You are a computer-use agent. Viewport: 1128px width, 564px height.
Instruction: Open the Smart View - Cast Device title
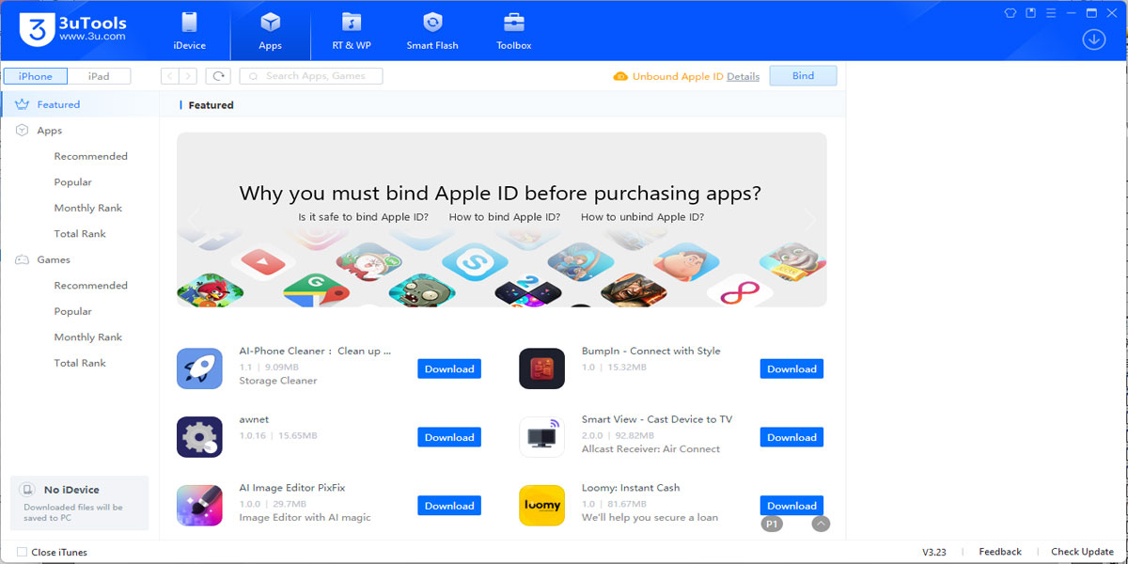point(656,419)
